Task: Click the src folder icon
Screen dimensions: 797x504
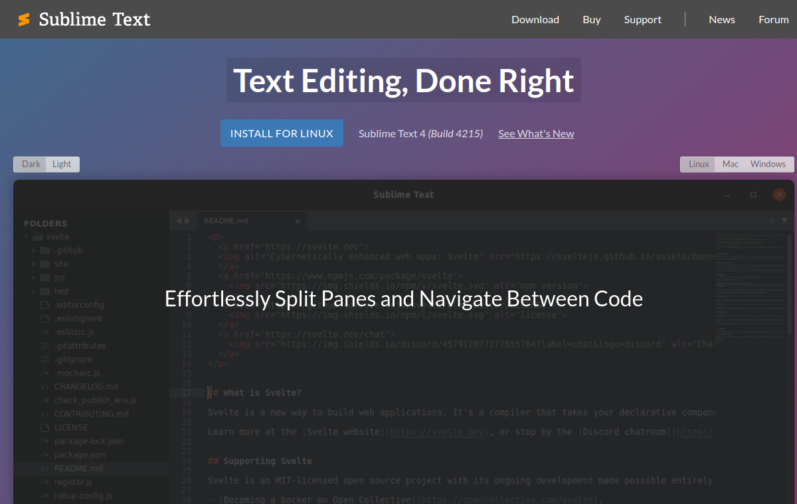Action: [x=45, y=278]
